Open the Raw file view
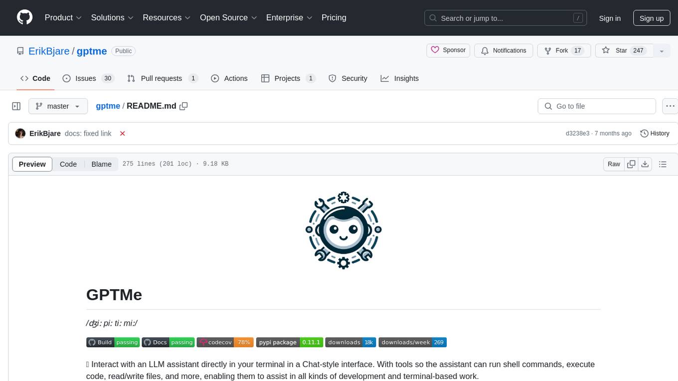This screenshot has width=678, height=381. pyautogui.click(x=614, y=164)
